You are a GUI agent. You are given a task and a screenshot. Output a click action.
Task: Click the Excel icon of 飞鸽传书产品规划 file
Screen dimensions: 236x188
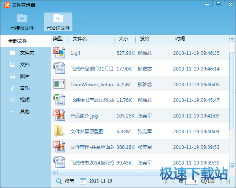pos(59,99)
